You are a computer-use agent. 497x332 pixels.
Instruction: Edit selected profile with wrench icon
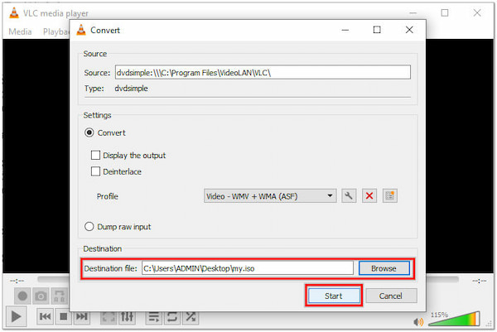click(x=350, y=196)
